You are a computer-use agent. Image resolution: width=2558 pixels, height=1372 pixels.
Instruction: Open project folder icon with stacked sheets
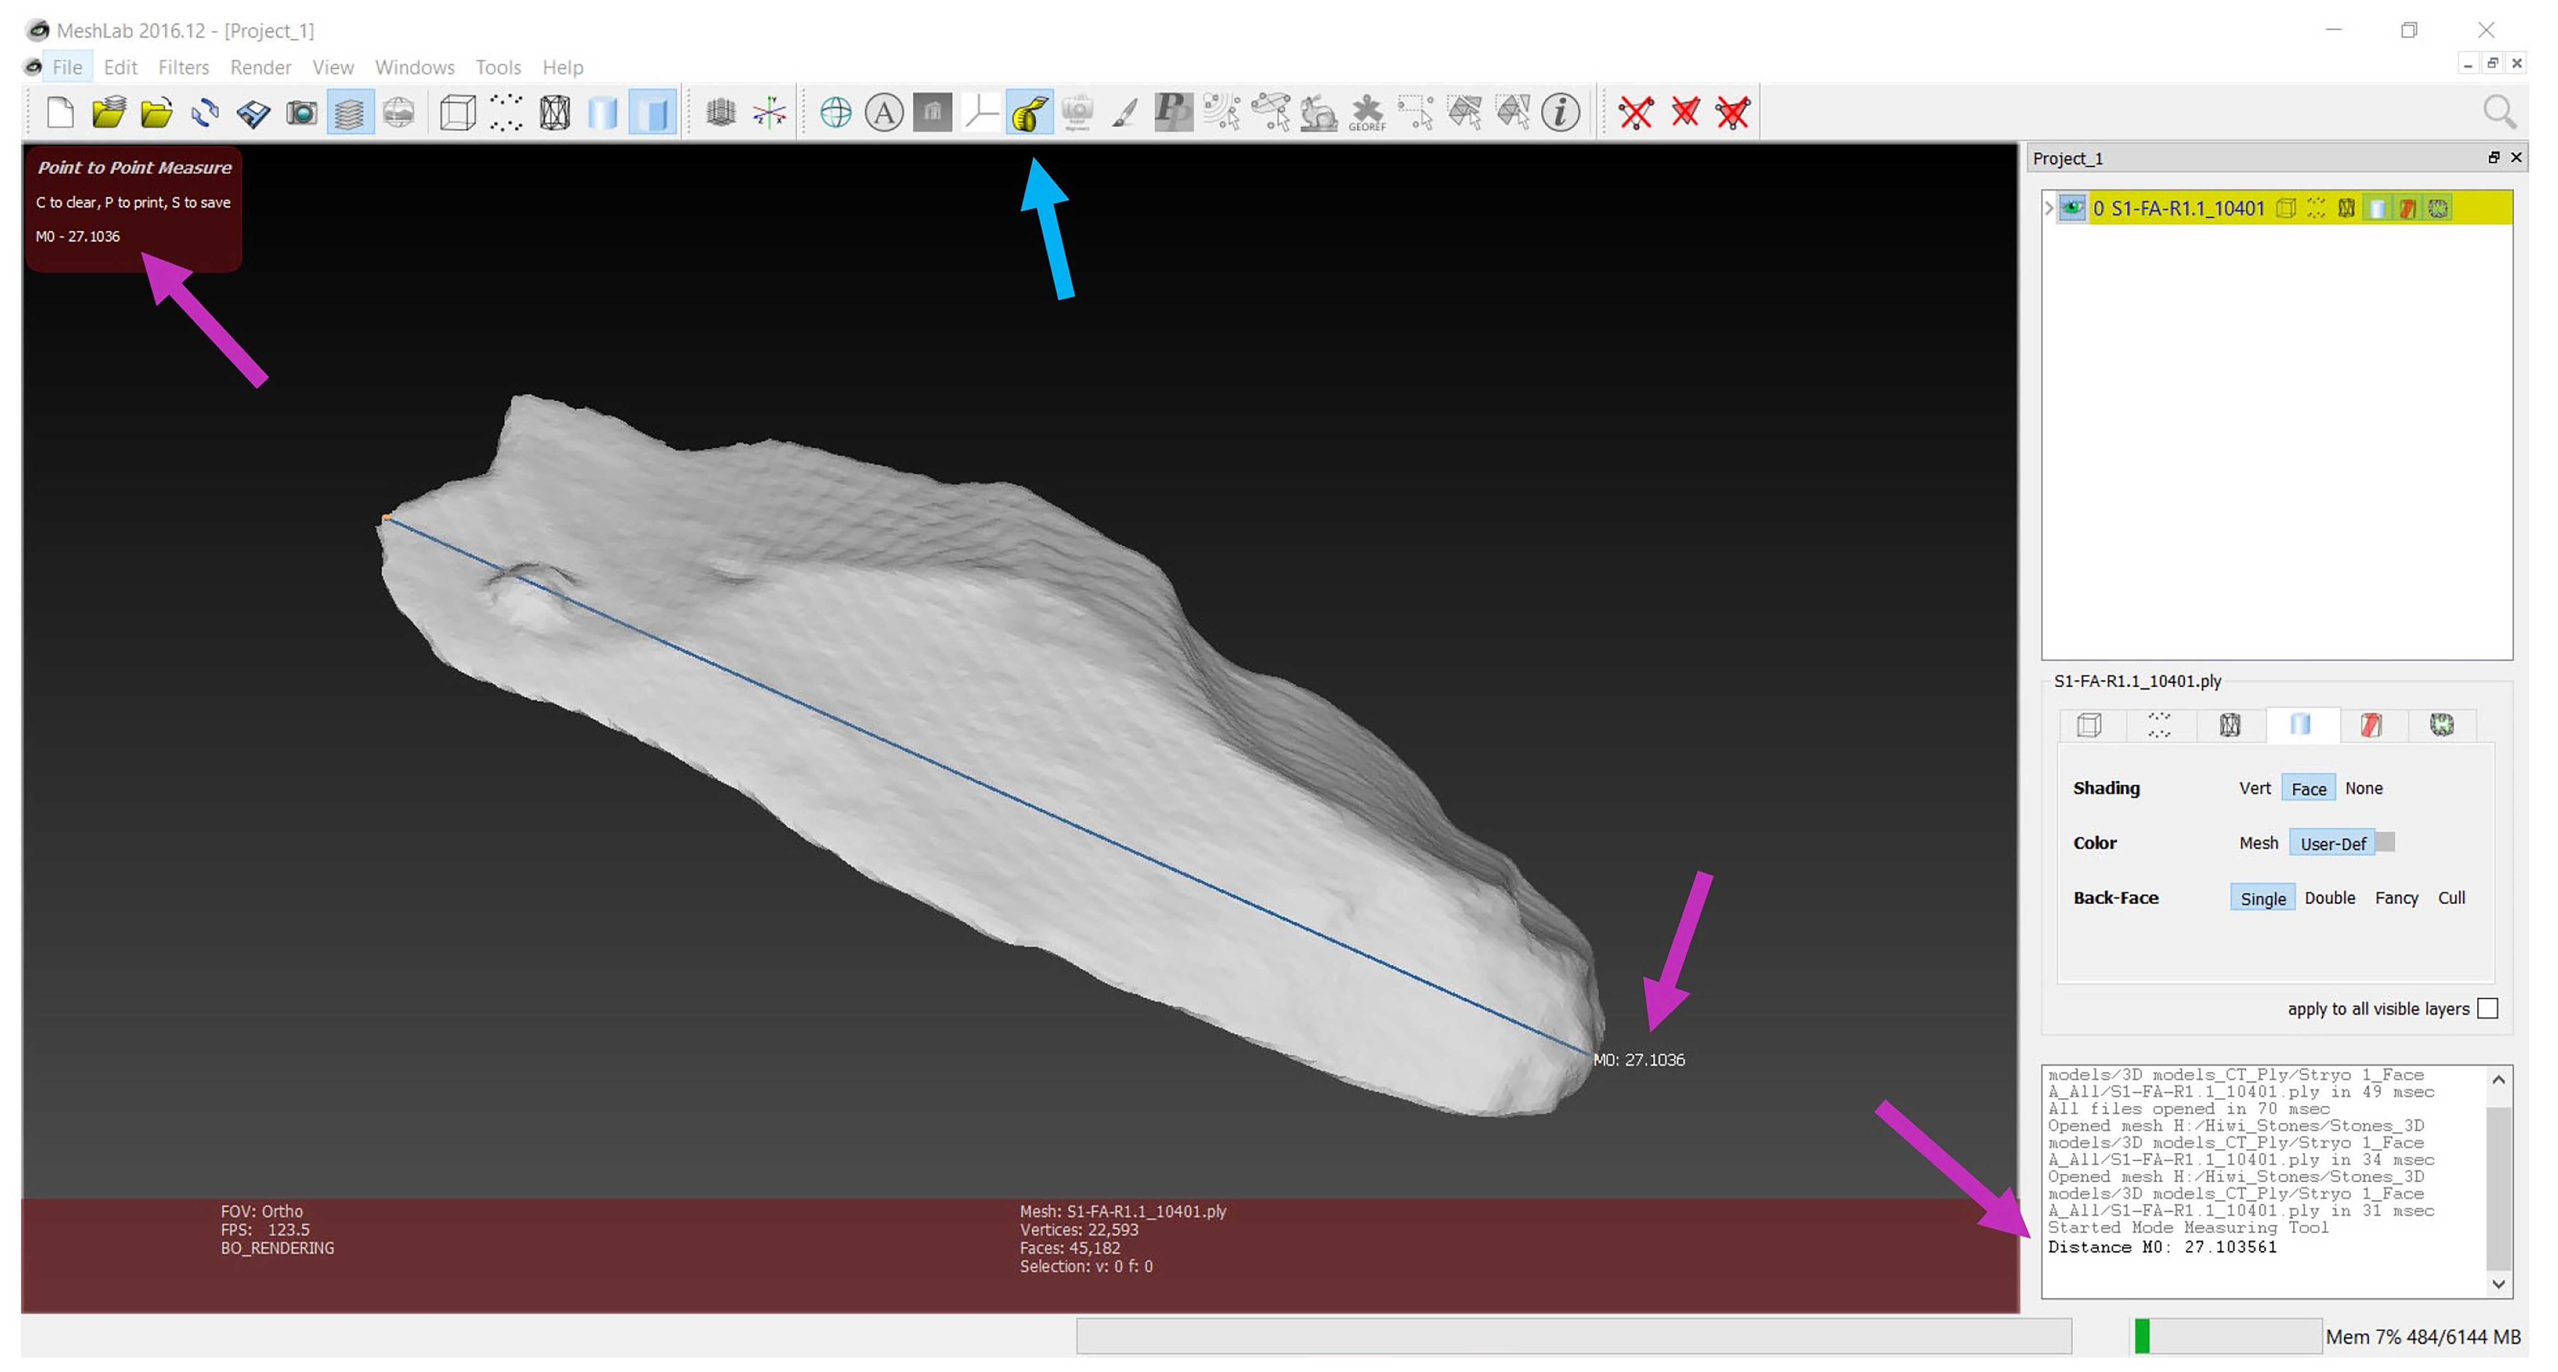[108, 112]
